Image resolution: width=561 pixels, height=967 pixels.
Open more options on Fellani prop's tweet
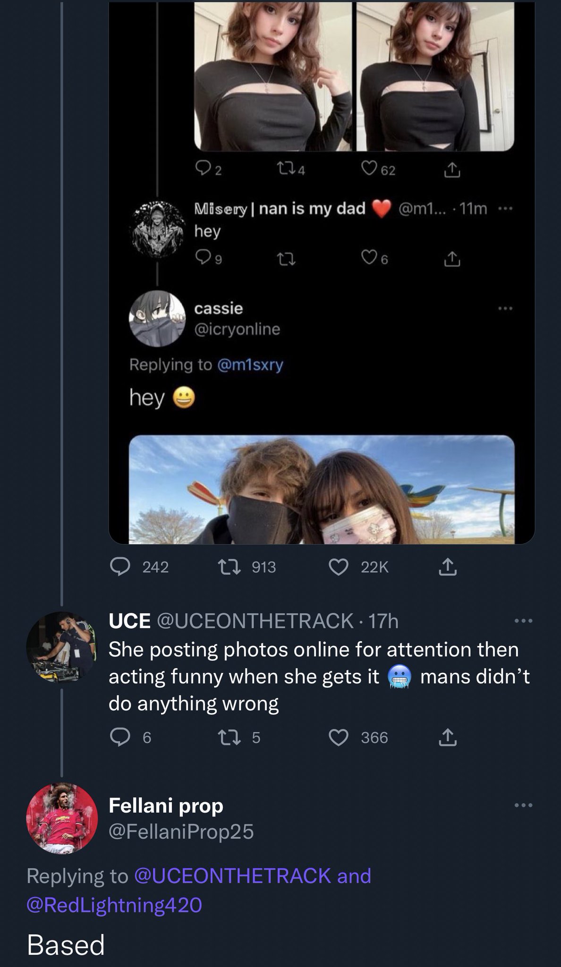[x=523, y=806]
